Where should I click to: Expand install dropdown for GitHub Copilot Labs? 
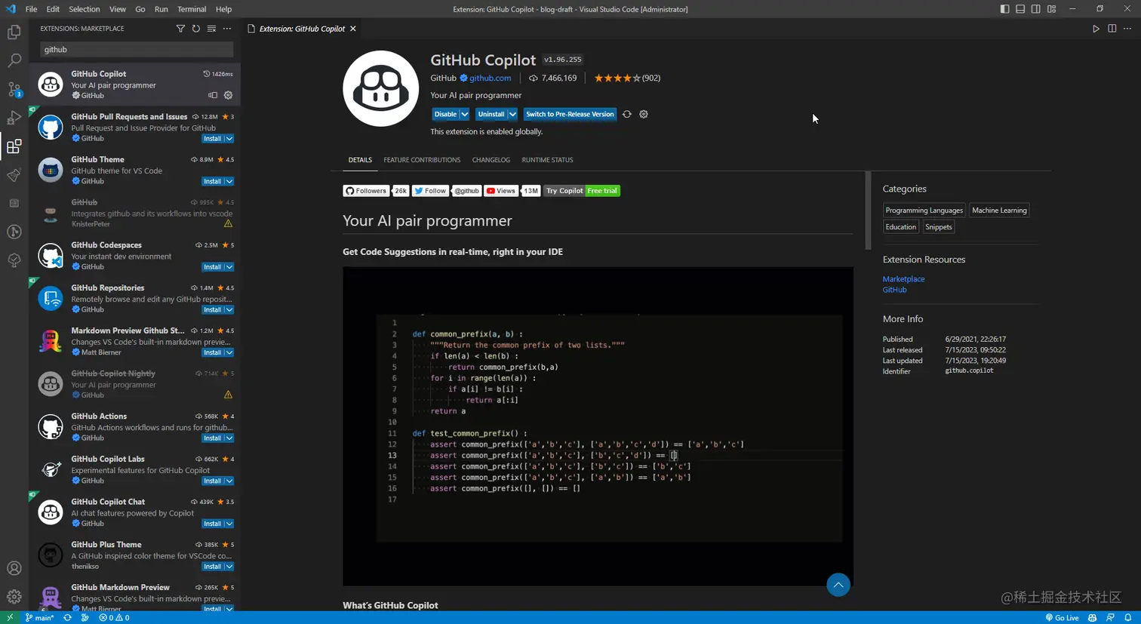point(229,481)
